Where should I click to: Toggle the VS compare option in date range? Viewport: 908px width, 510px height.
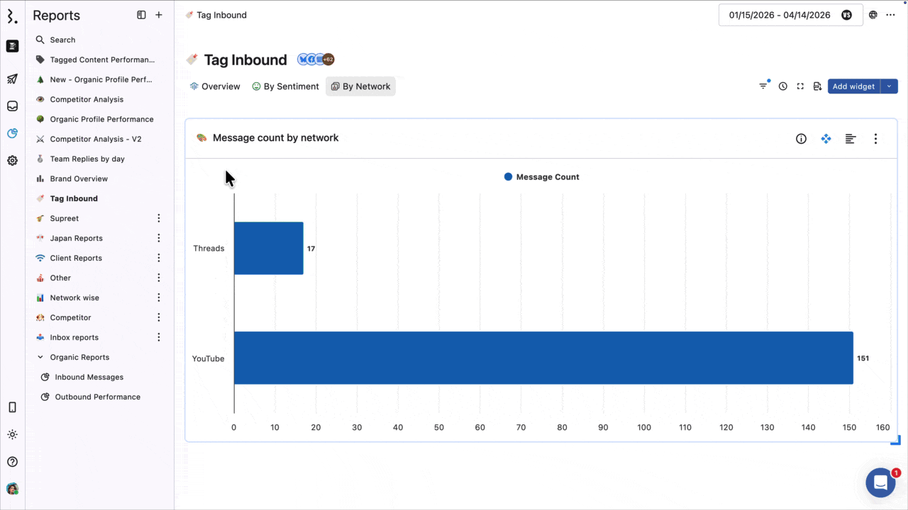846,15
